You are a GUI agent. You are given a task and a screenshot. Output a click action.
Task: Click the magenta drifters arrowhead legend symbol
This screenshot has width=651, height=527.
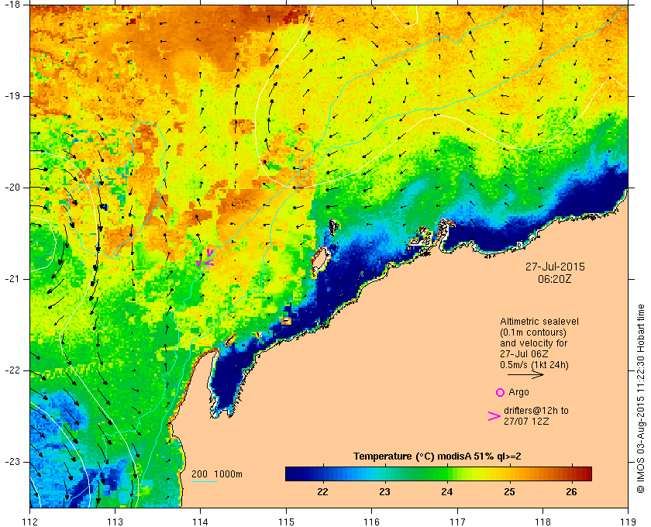click(x=494, y=416)
